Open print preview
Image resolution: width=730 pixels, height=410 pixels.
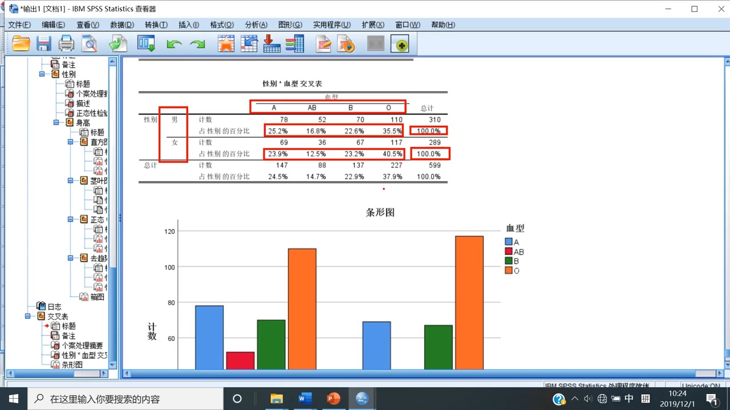(x=90, y=44)
